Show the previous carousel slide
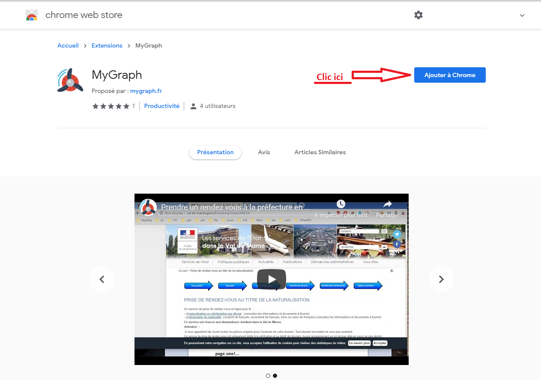This screenshot has height=380, width=541. coord(102,279)
